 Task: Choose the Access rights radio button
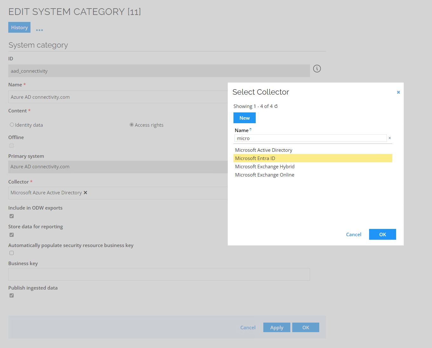coord(132,125)
